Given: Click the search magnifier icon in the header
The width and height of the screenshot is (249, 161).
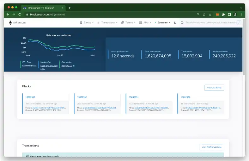Looking at the screenshot, I should (182, 22).
